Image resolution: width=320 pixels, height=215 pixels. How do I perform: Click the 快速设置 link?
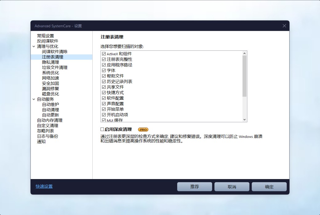tap(44, 186)
